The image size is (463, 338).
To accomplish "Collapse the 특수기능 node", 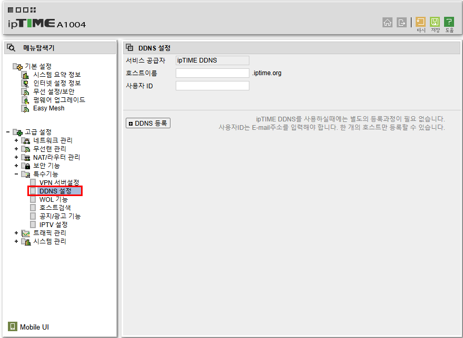I will [16, 174].
